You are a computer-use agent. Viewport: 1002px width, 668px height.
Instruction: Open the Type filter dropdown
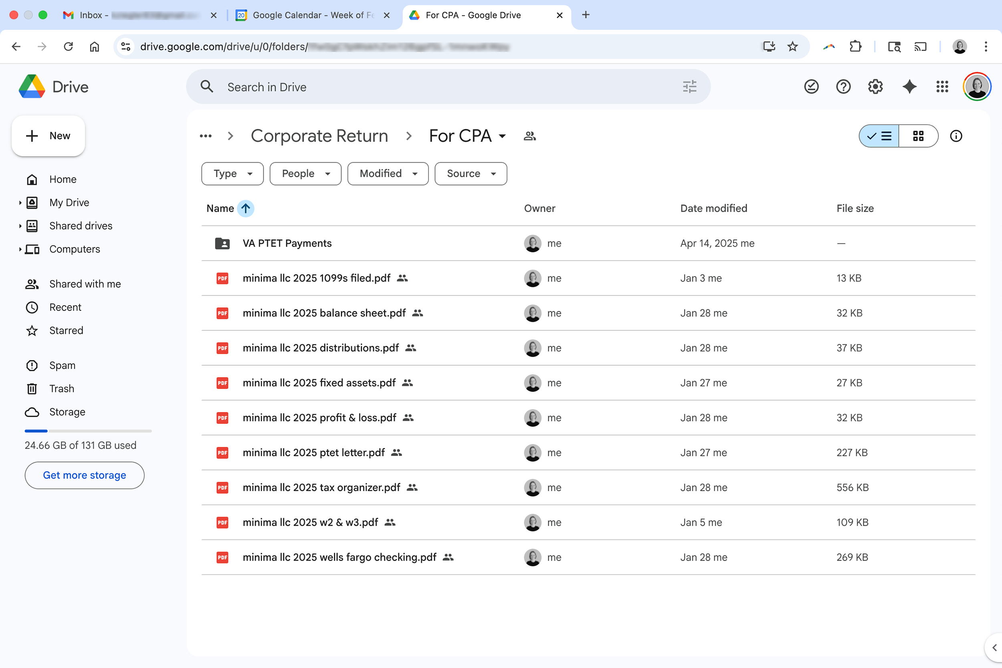pyautogui.click(x=232, y=174)
